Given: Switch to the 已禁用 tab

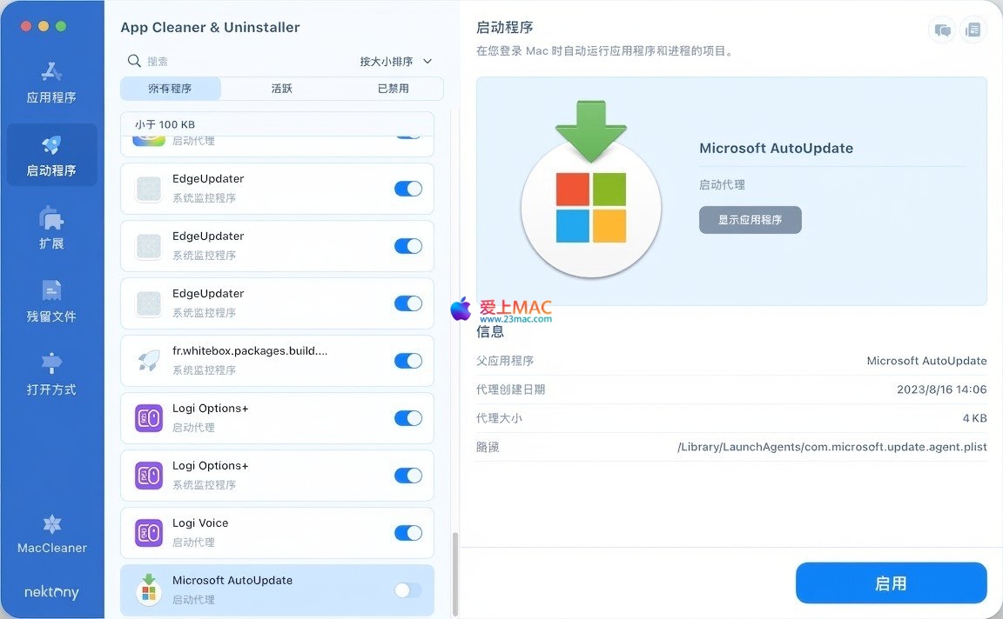Looking at the screenshot, I should click(x=393, y=89).
